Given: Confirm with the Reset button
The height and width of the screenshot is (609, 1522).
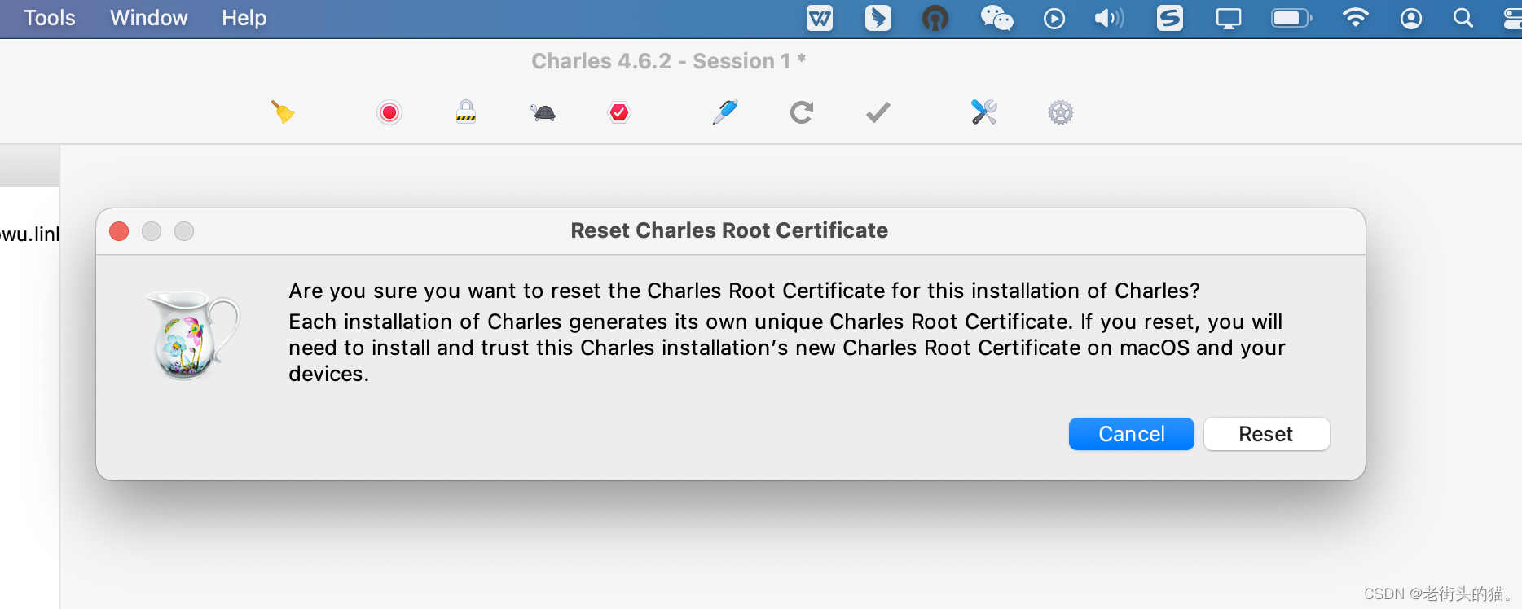Looking at the screenshot, I should pyautogui.click(x=1266, y=434).
